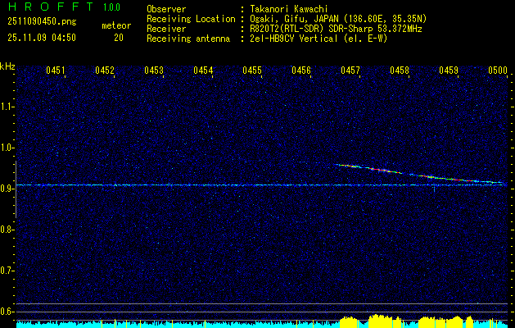Click the 25.11.09 04:50 timestamp

point(41,38)
